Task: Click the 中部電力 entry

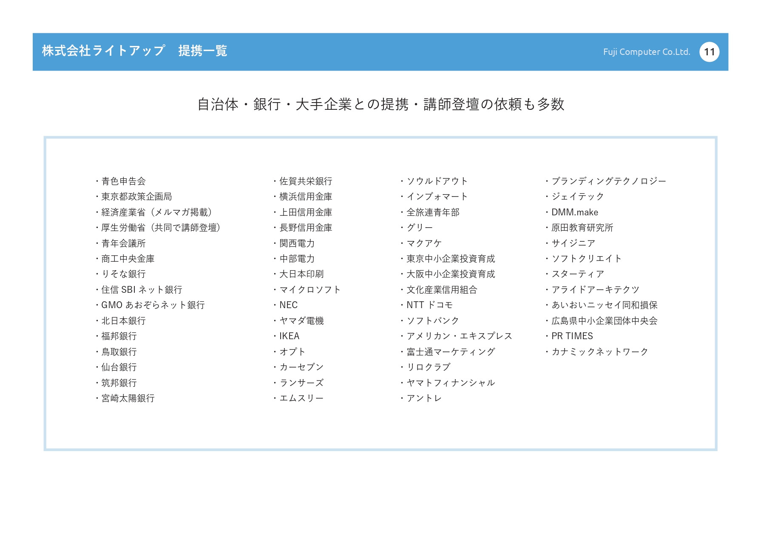Action: pyautogui.click(x=294, y=259)
